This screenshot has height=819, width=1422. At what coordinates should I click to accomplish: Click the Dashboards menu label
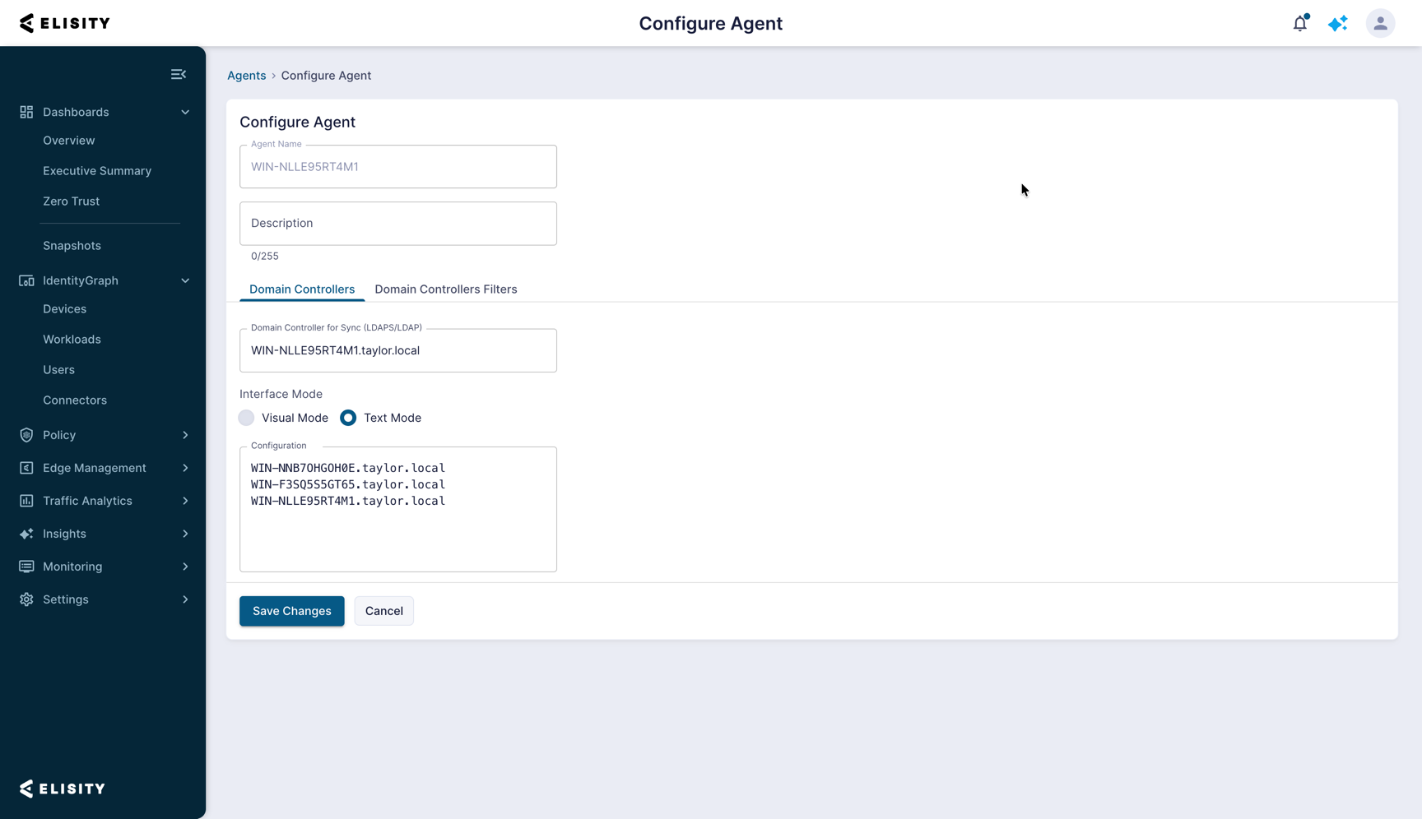[76, 112]
